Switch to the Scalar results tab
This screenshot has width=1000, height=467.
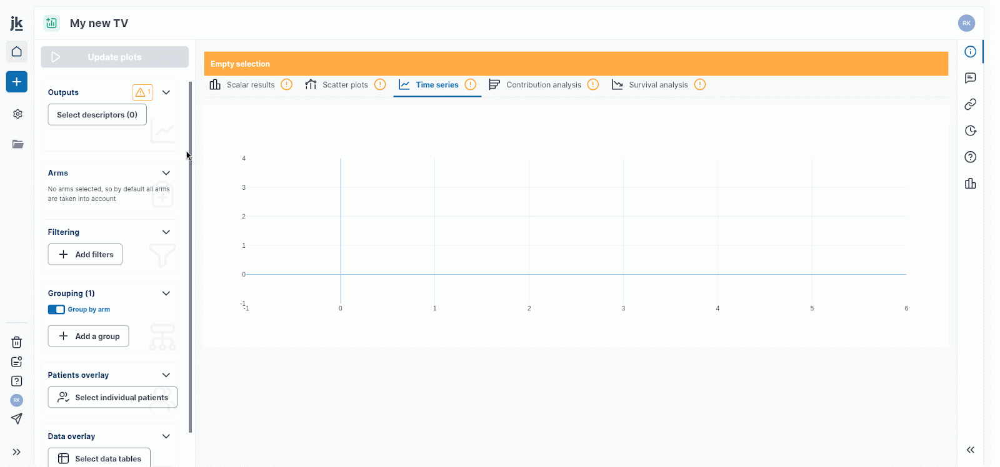click(x=250, y=85)
